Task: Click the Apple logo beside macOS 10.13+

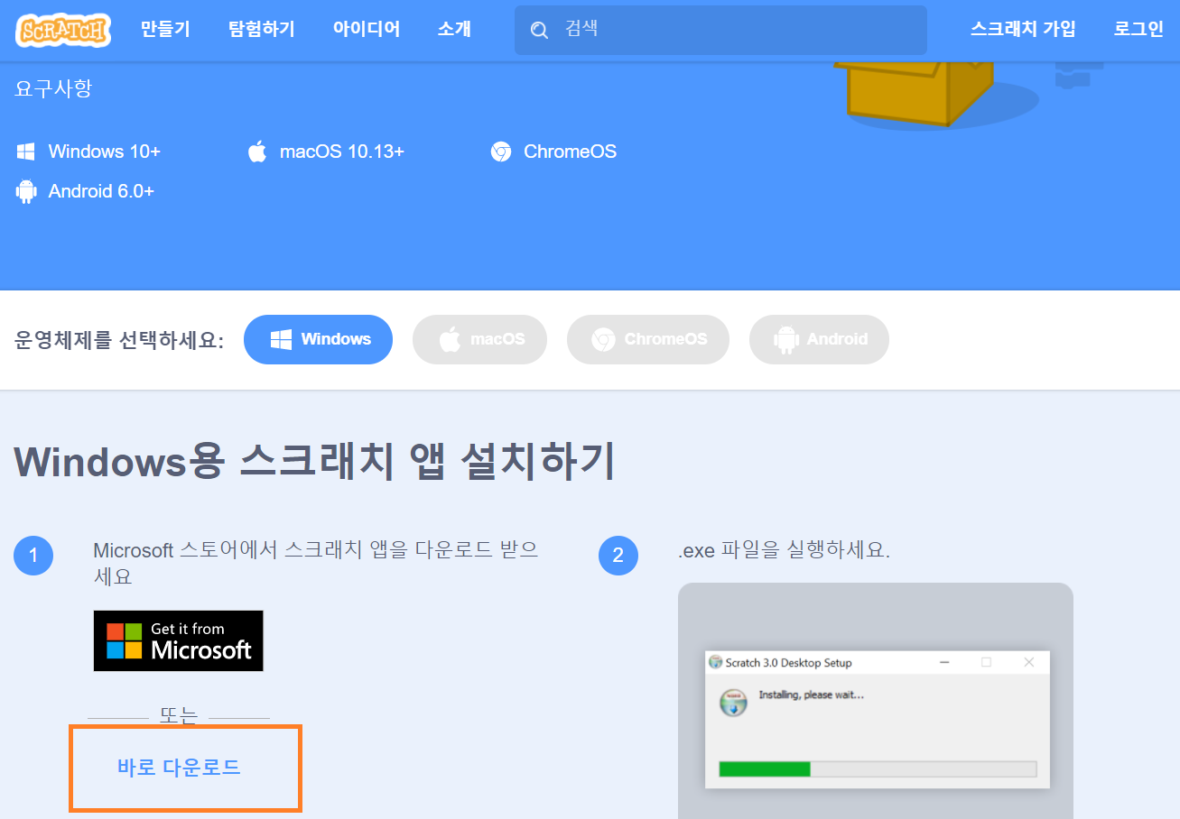Action: pos(257,152)
